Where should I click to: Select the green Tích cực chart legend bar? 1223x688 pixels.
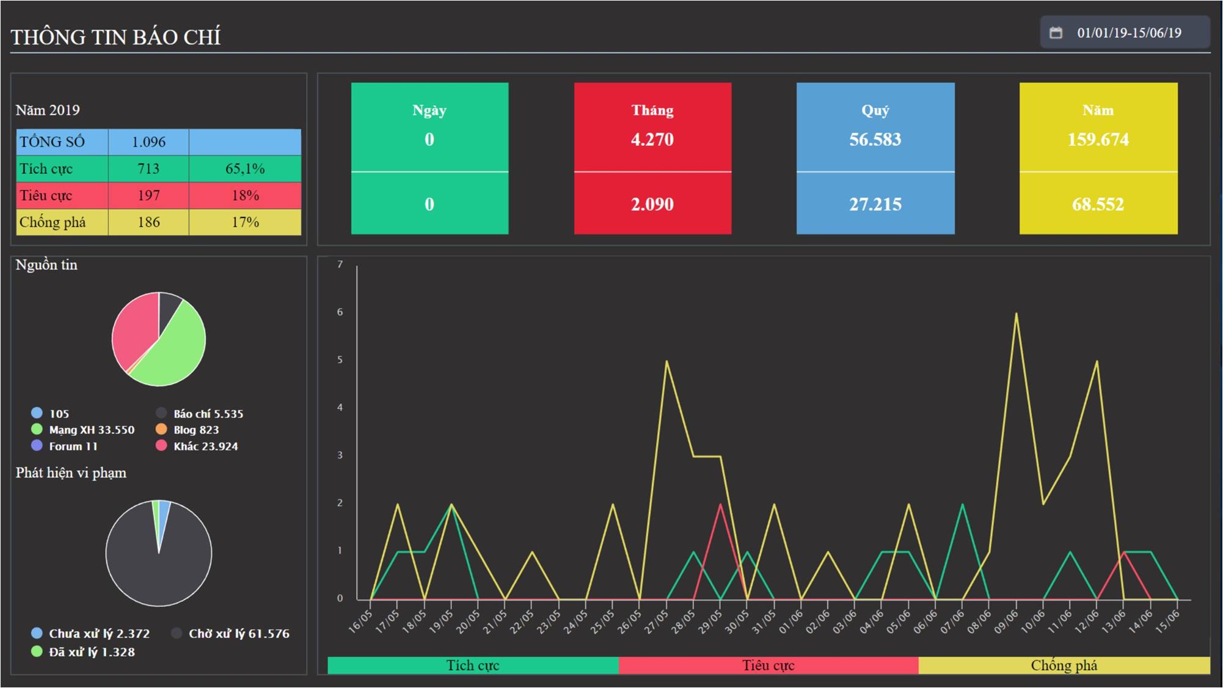pos(473,665)
